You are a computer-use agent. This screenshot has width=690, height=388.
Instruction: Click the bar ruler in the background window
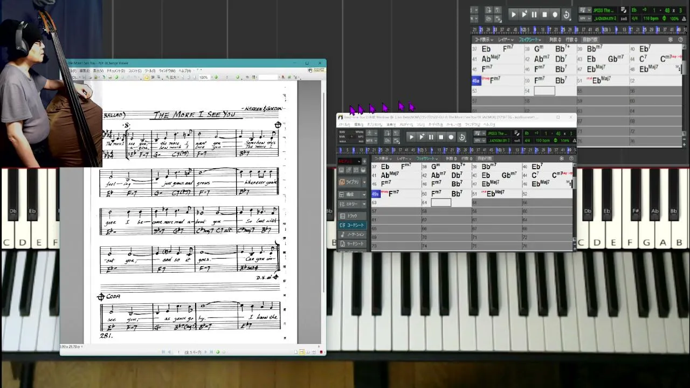pos(577,30)
